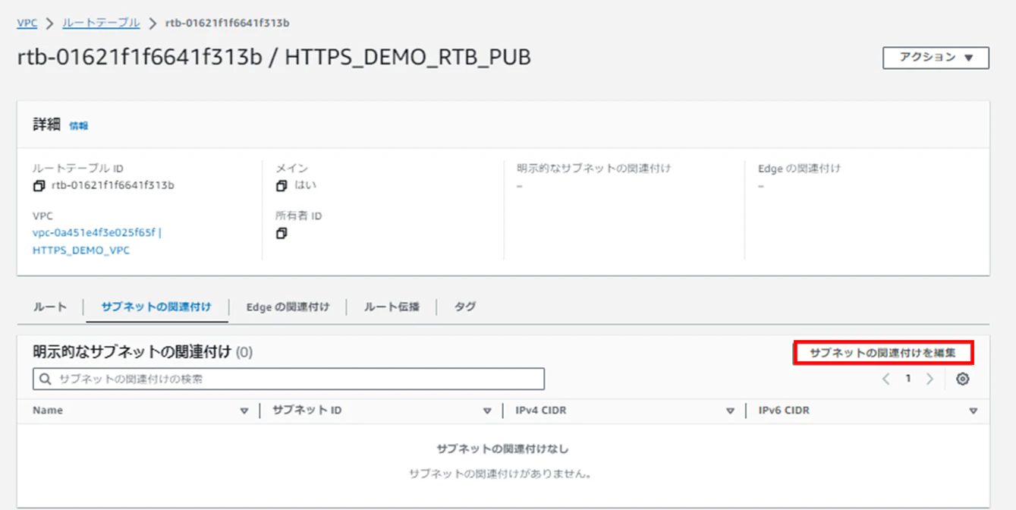The image size is (1016, 510).
Task: Click page number 1 in pagination
Action: (908, 379)
